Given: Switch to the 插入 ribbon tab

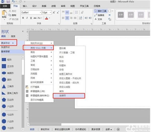Looking at the screenshot, I should pyautogui.click(x=25, y=6).
